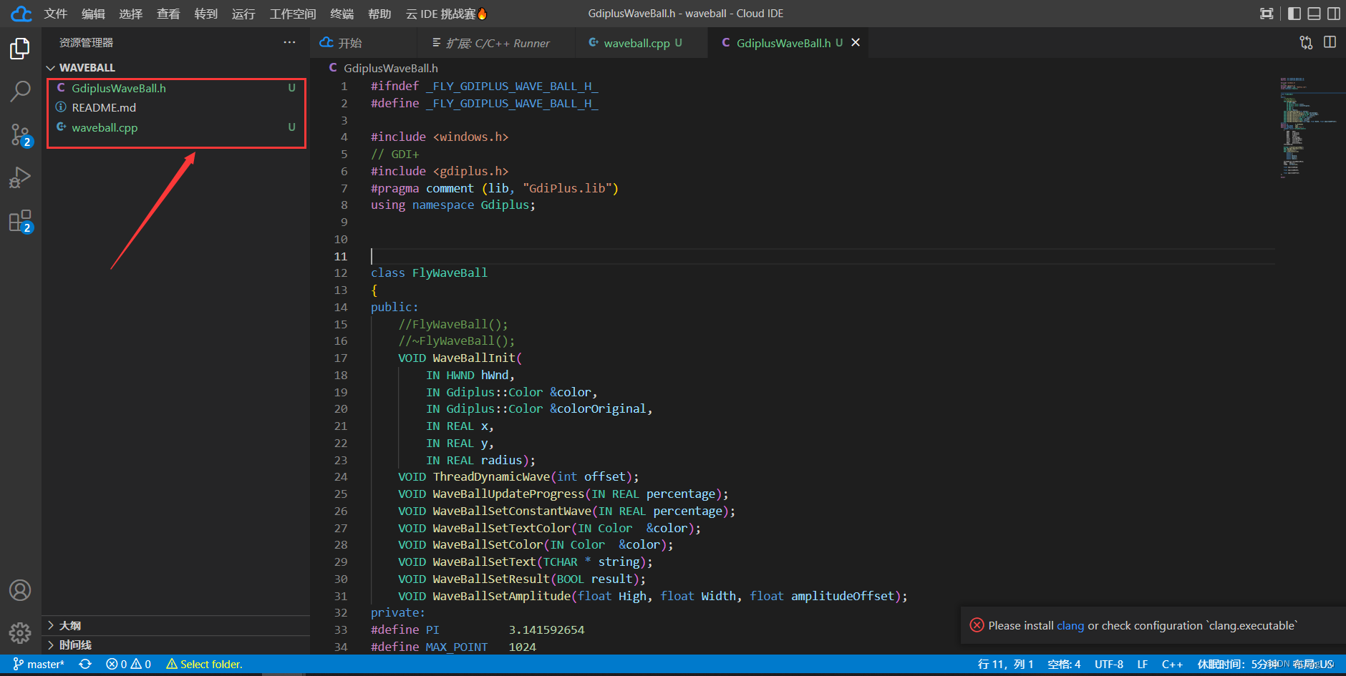This screenshot has height=676, width=1346.
Task: Expand the 大纲 outline section
Action: pyautogui.click(x=70, y=626)
